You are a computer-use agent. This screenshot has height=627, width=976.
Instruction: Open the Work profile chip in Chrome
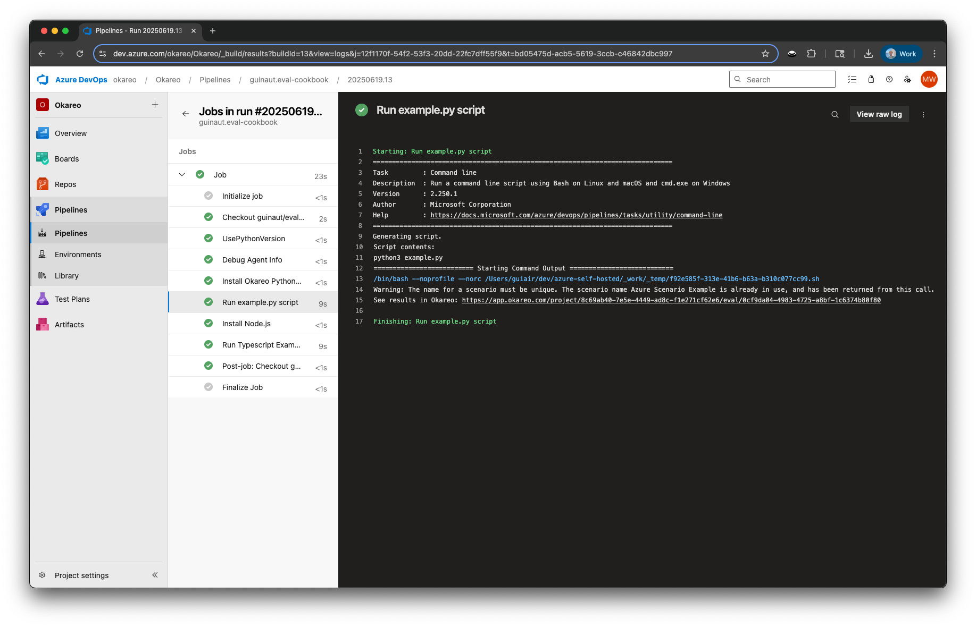[901, 54]
